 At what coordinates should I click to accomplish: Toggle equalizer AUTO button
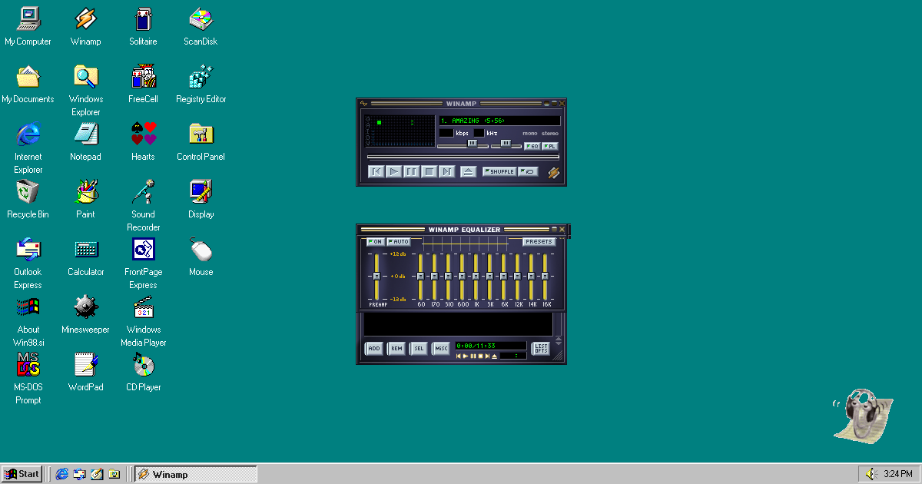tap(398, 242)
